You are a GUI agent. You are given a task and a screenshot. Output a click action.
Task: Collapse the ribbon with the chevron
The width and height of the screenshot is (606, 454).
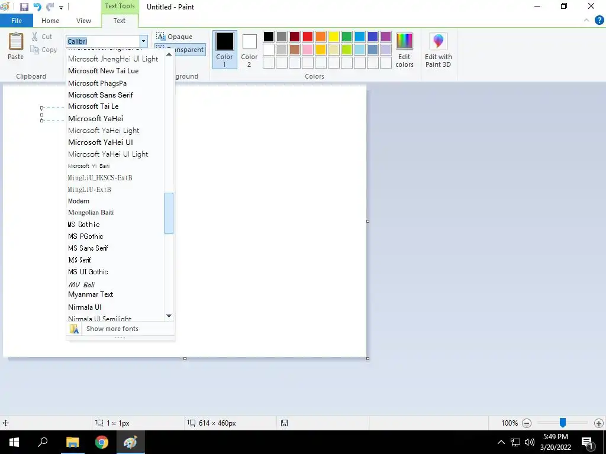pos(586,21)
